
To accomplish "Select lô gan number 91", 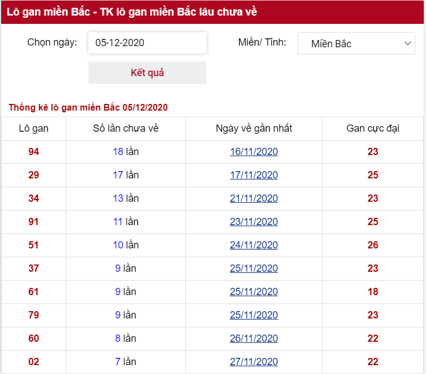I will (x=34, y=222).
